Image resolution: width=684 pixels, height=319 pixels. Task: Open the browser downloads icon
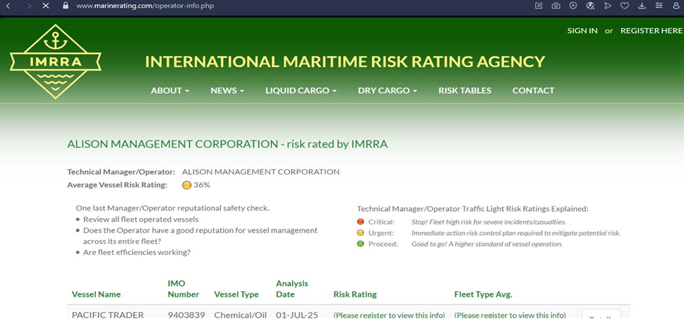pyautogui.click(x=642, y=6)
